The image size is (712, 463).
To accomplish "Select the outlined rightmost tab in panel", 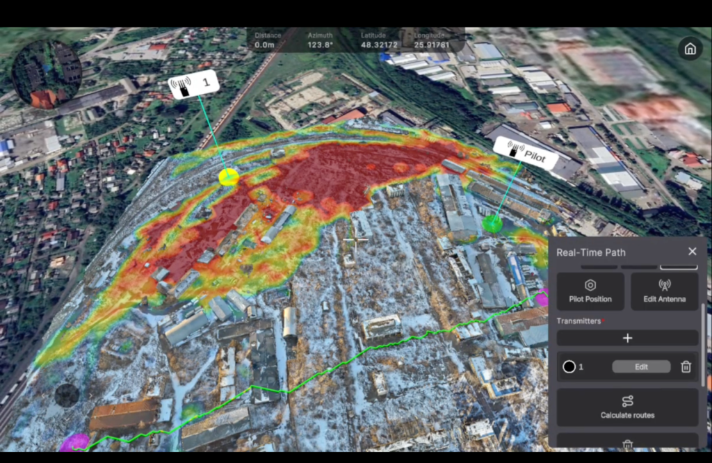I will [x=678, y=265].
